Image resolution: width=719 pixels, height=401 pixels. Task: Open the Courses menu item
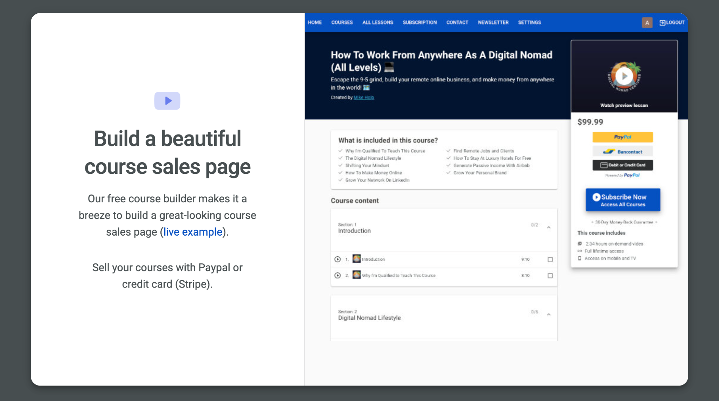342,22
